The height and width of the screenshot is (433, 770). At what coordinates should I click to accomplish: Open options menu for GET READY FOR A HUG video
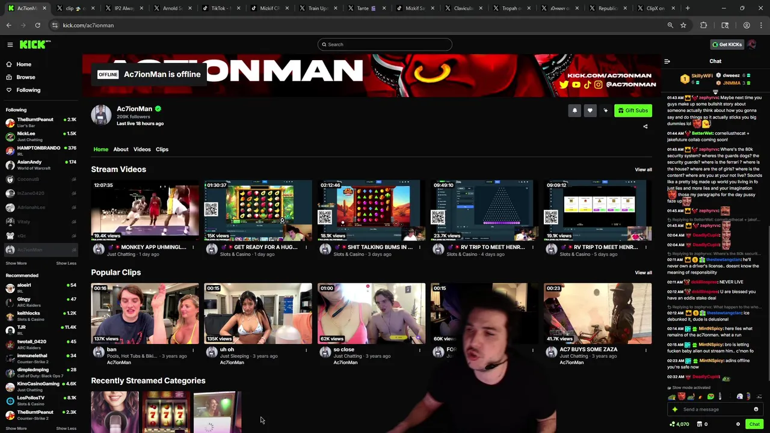[306, 247]
